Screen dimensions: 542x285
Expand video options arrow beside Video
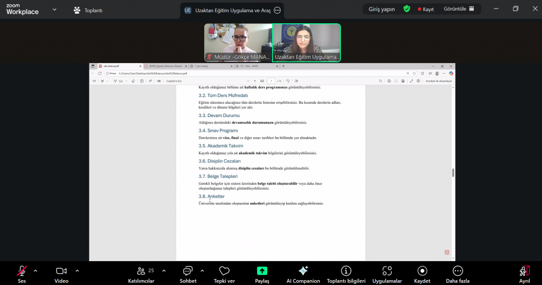click(x=77, y=270)
